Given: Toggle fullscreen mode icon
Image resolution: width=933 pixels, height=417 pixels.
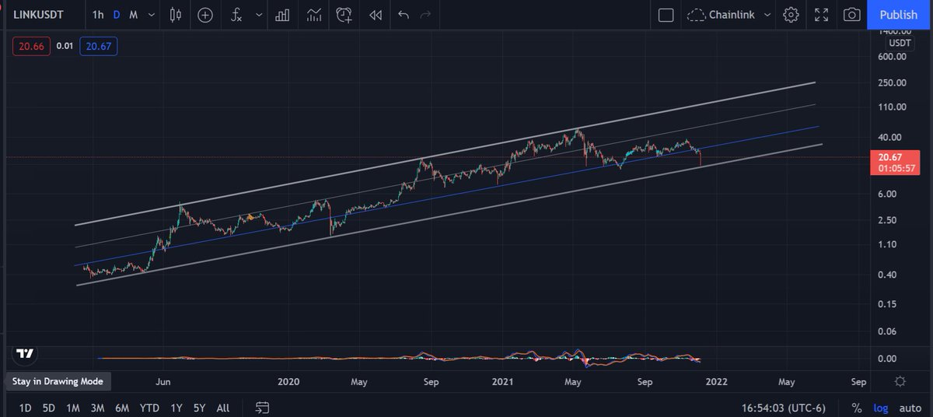Looking at the screenshot, I should coord(822,15).
